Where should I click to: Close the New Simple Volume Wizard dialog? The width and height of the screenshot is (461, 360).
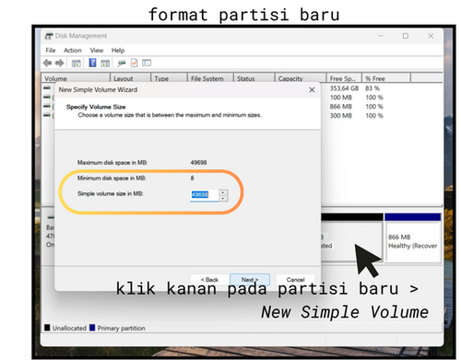(x=312, y=90)
